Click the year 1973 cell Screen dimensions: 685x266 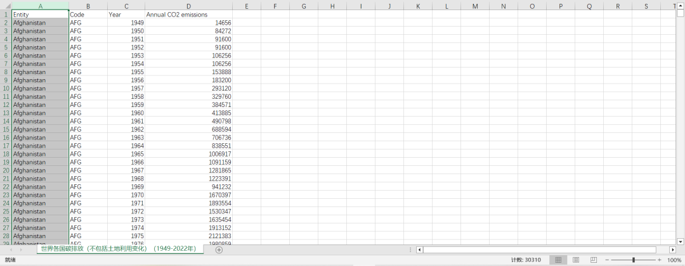pyautogui.click(x=126, y=219)
